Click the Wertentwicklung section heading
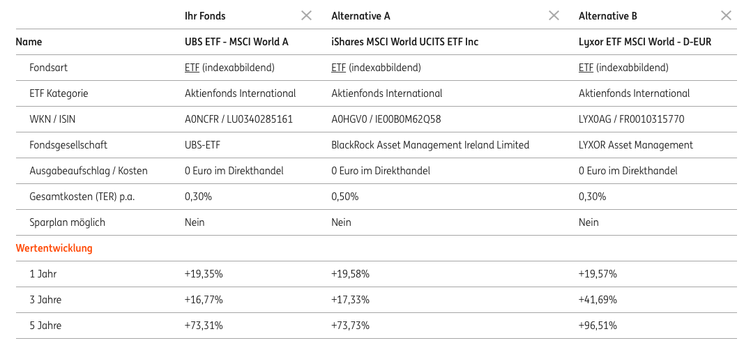Viewport: 744px width, 343px height. (54, 247)
